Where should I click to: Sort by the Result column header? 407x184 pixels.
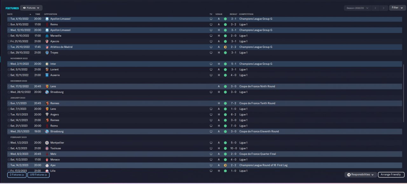pos(233,14)
